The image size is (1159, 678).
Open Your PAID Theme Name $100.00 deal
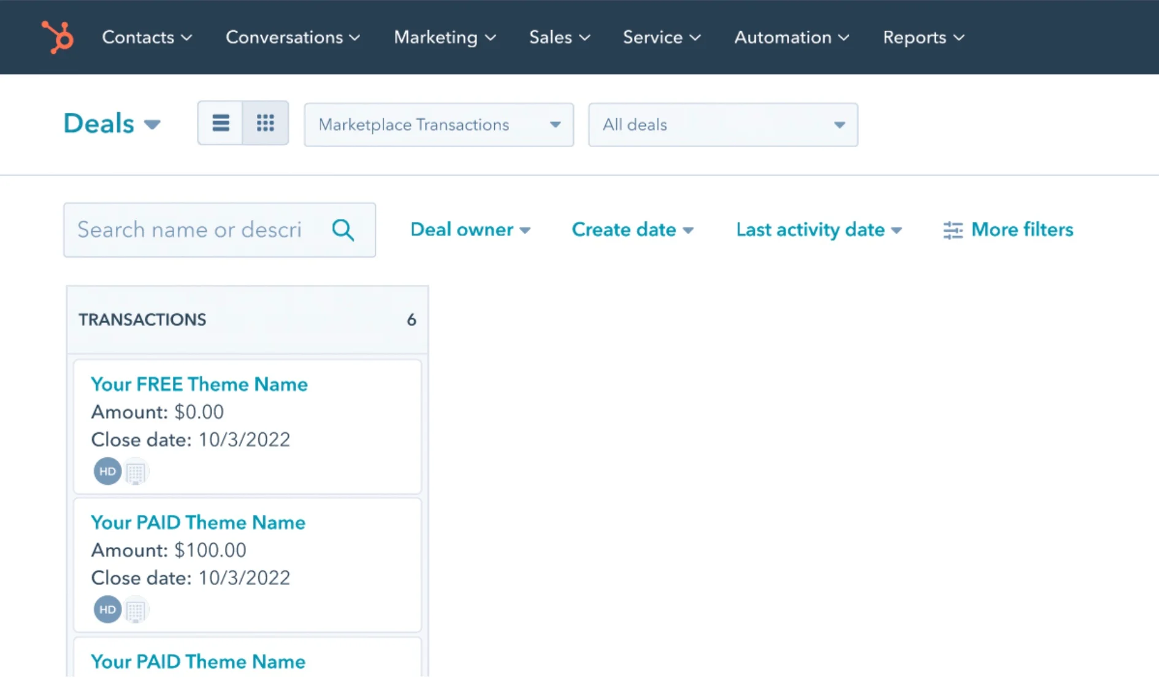click(x=198, y=522)
